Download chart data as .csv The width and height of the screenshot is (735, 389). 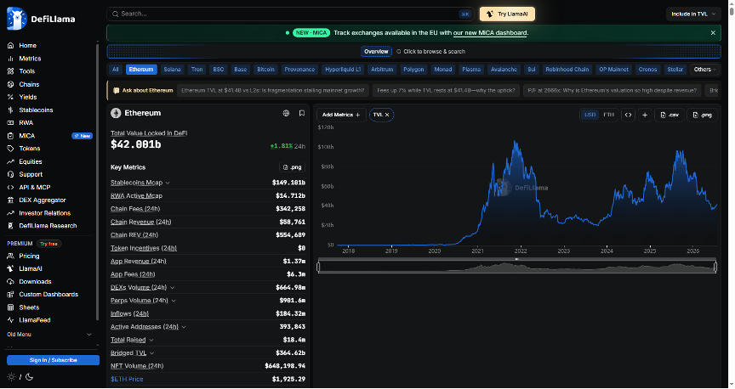(x=669, y=115)
